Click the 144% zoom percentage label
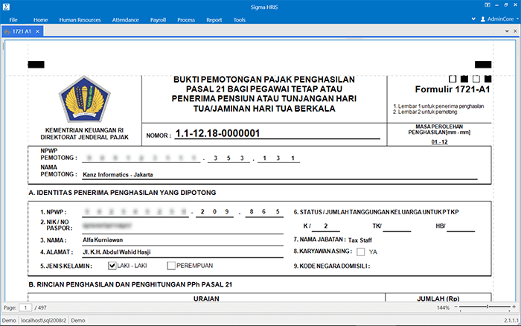 click(443, 307)
